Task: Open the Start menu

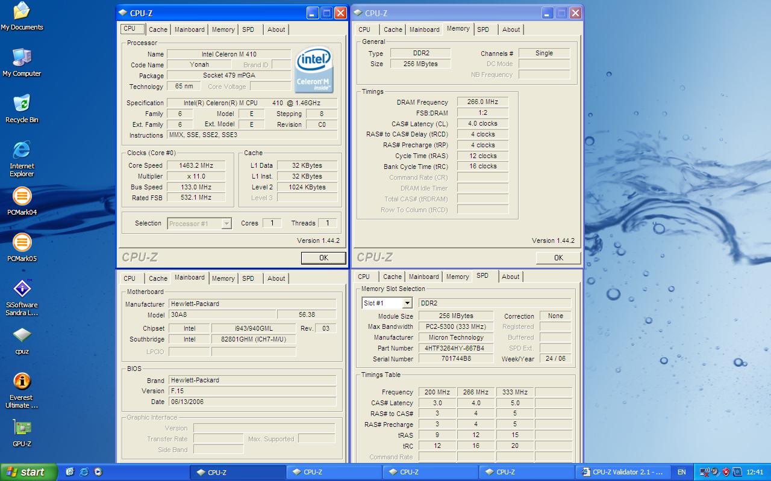Action: [29, 472]
